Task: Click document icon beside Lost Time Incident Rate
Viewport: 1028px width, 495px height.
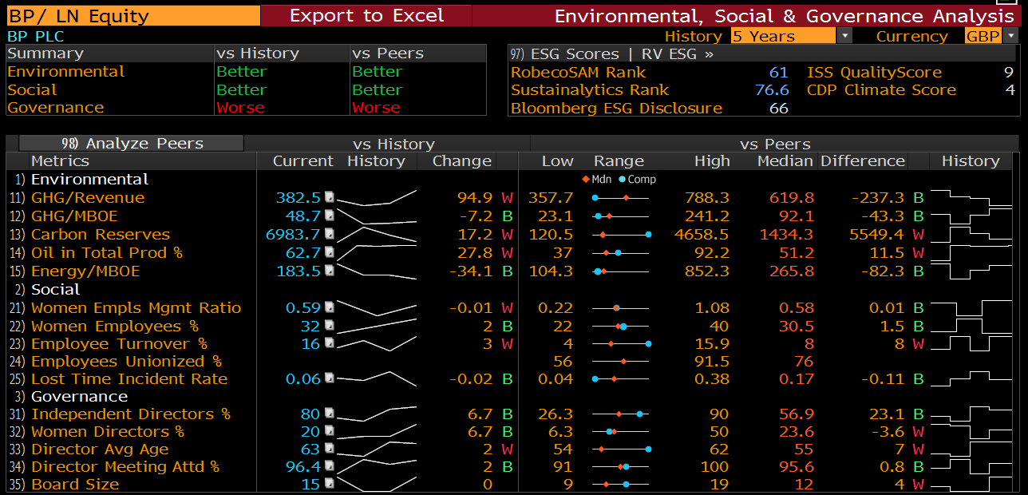Action: tap(329, 379)
